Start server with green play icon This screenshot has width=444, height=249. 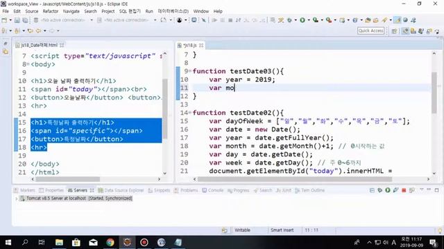[388, 190]
